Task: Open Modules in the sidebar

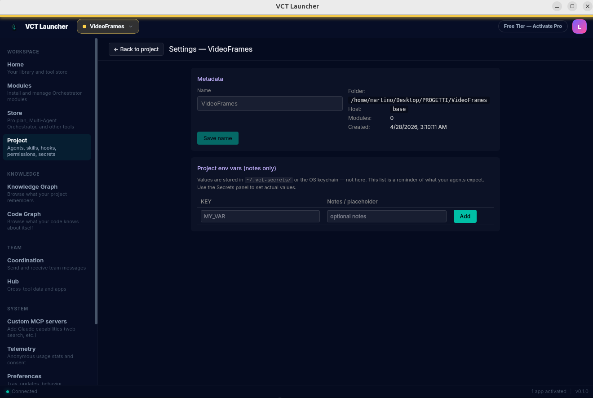Action: pyautogui.click(x=47, y=92)
